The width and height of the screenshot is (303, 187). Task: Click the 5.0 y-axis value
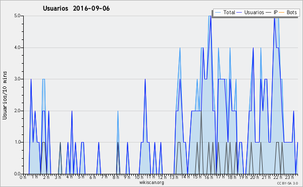[x=17, y=16]
